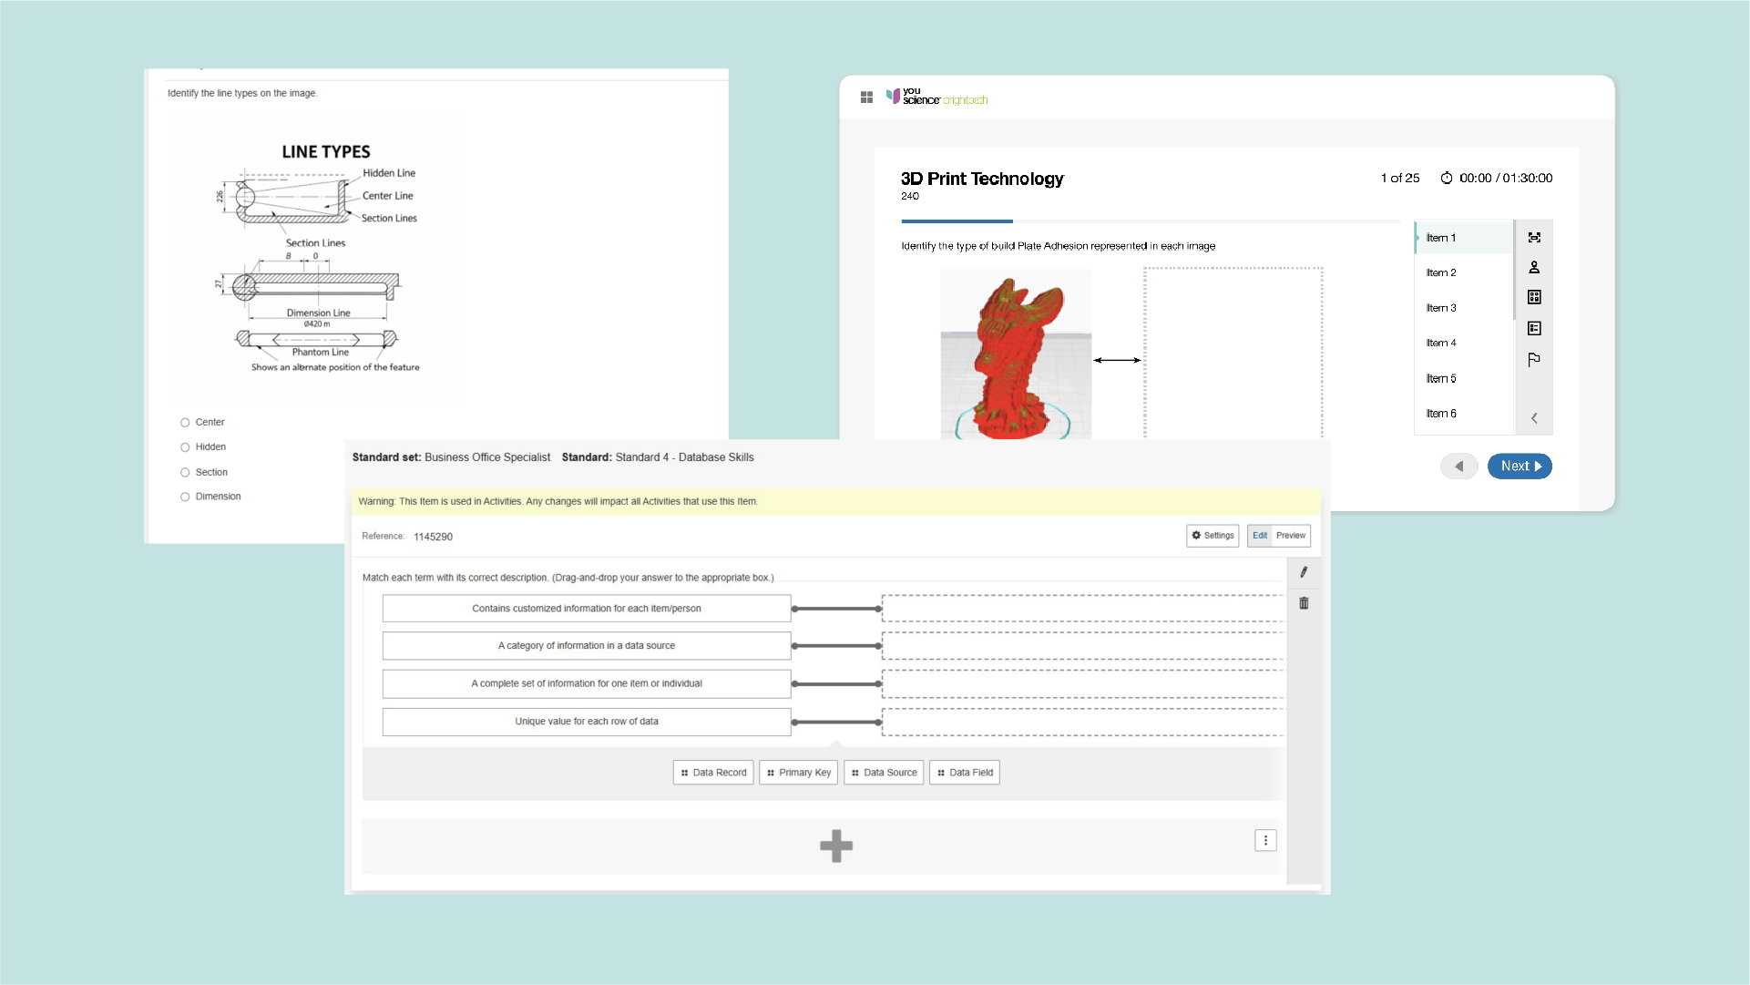Open the profile icon in the item sidebar
Screen dimensions: 1750x985
[1535, 267]
